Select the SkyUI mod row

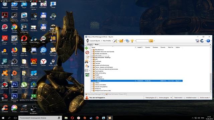[137, 81]
